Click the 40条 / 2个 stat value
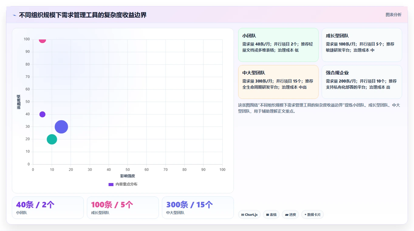The height and width of the screenshot is (231, 414). coord(35,205)
